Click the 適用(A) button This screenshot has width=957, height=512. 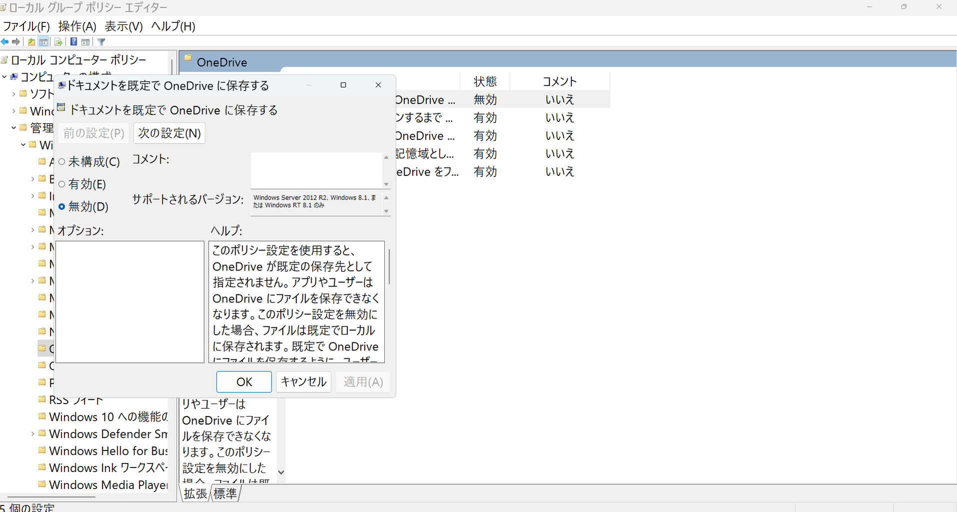(363, 382)
